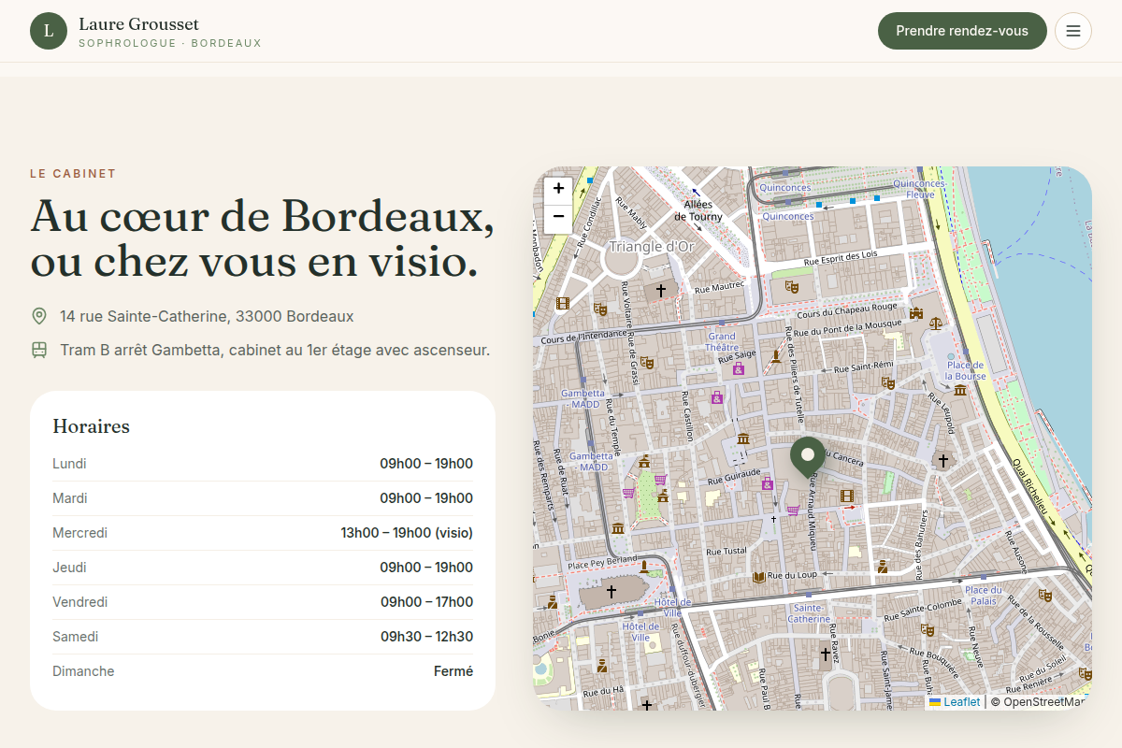This screenshot has width=1122, height=748.
Task: Click the LE CABINET section label
Action: tap(73, 174)
